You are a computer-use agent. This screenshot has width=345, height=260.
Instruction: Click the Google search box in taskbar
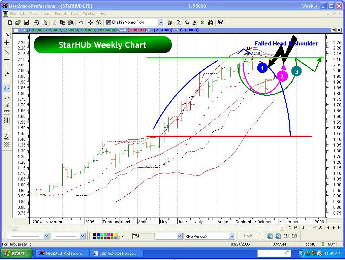(274, 253)
